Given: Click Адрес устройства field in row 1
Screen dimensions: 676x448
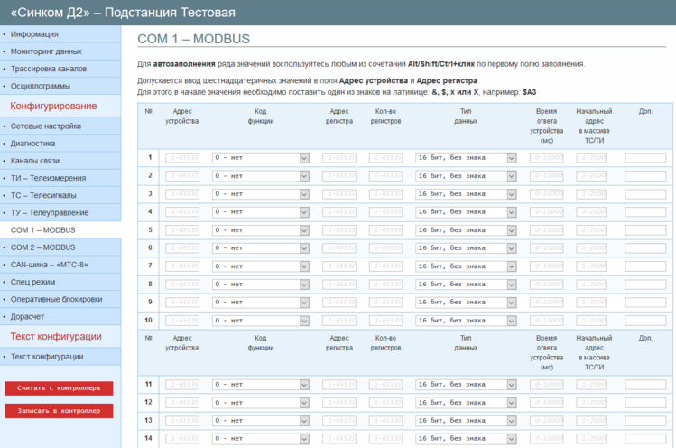Looking at the screenshot, I should (182, 157).
